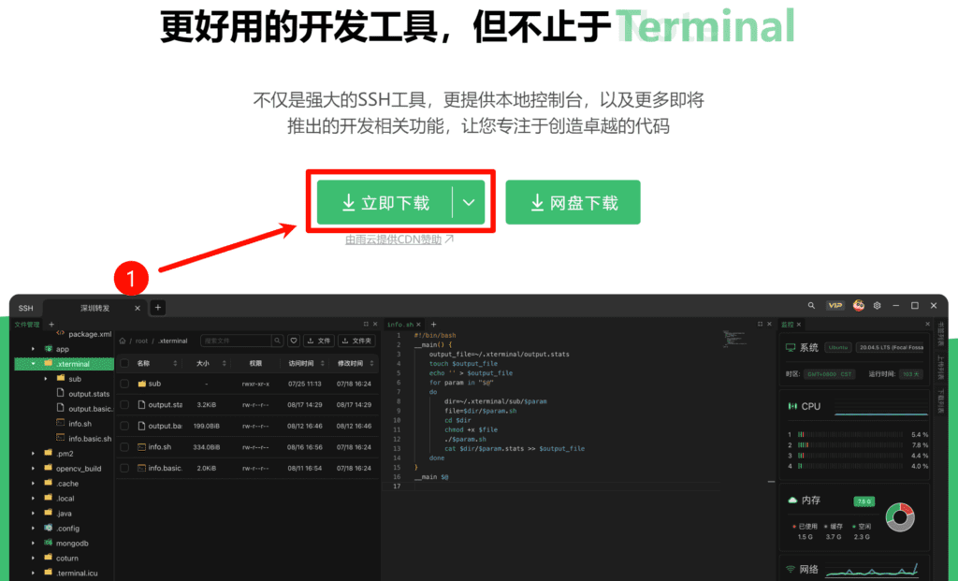Open the settings gear in the terminal title bar
The height and width of the screenshot is (581, 958).
point(877,306)
